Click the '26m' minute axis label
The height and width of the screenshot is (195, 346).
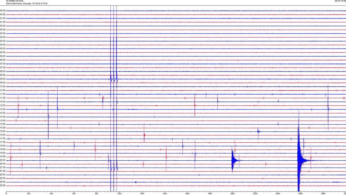point(301,194)
